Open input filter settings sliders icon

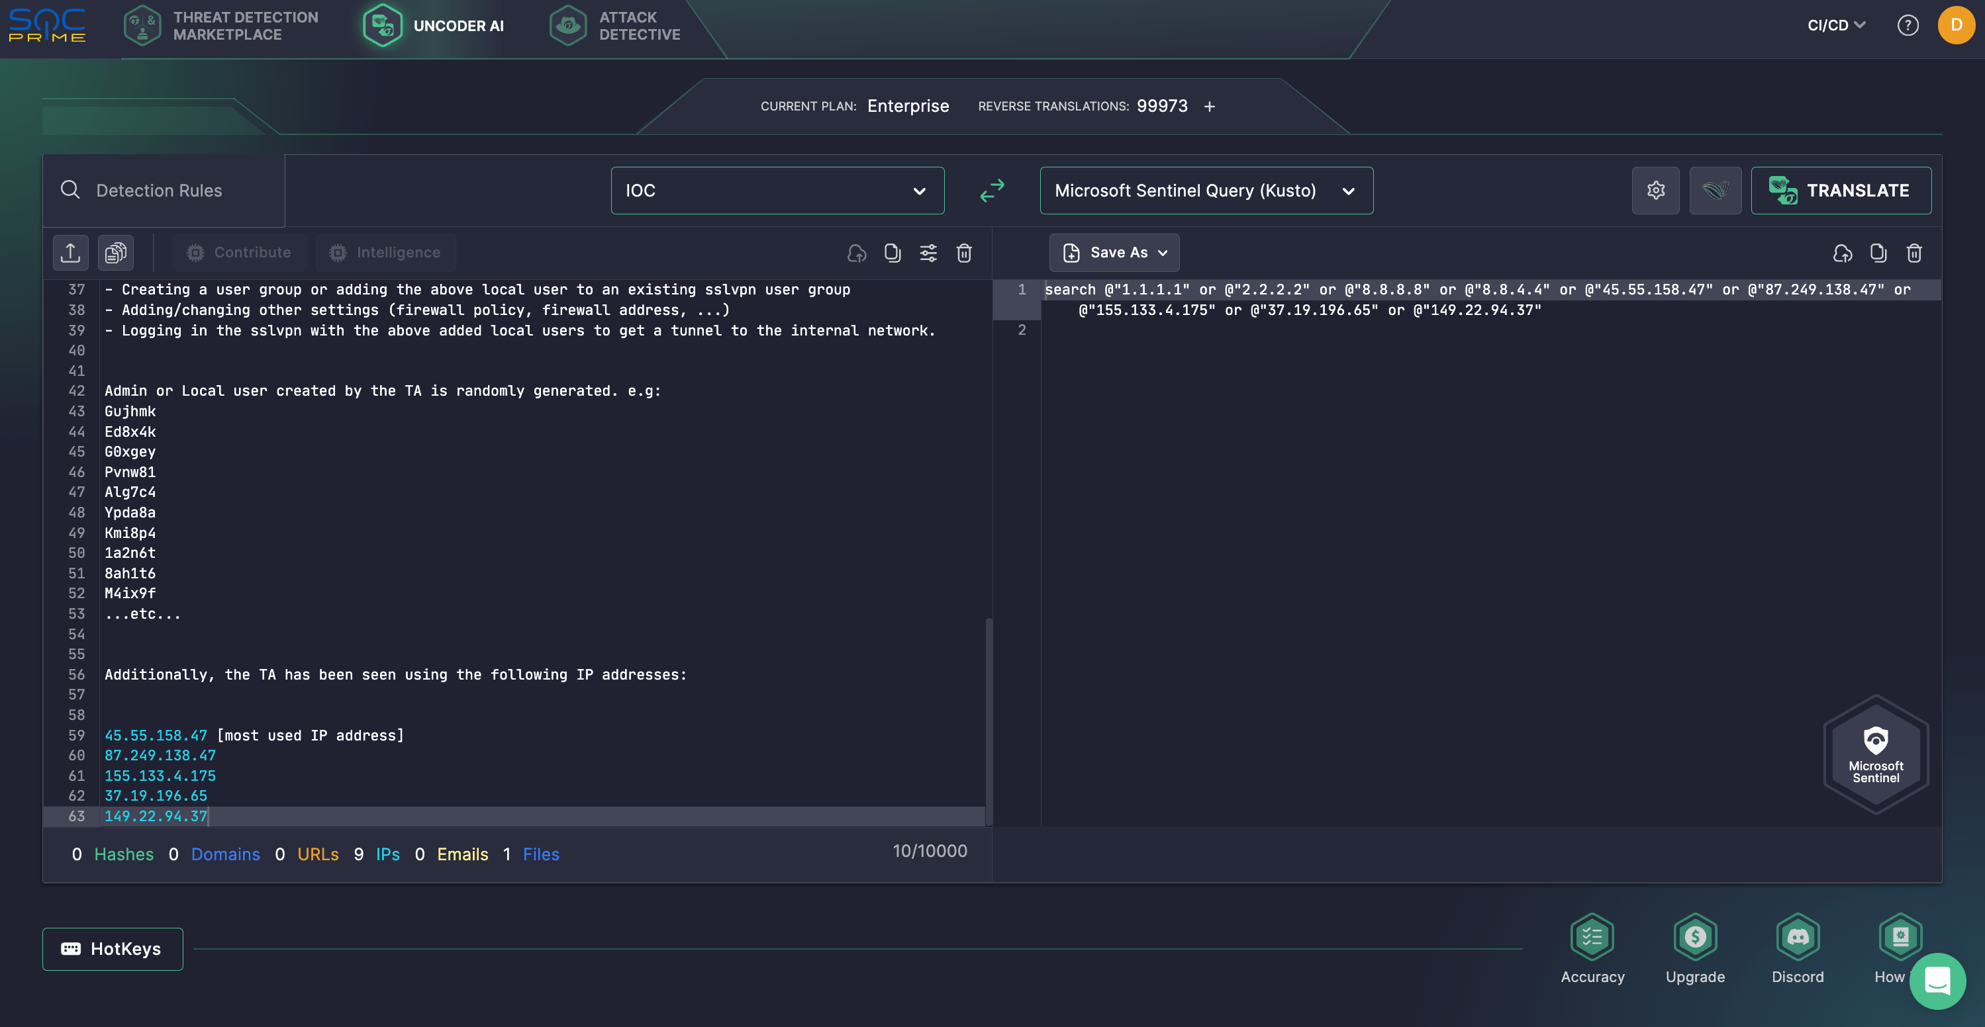click(x=928, y=253)
